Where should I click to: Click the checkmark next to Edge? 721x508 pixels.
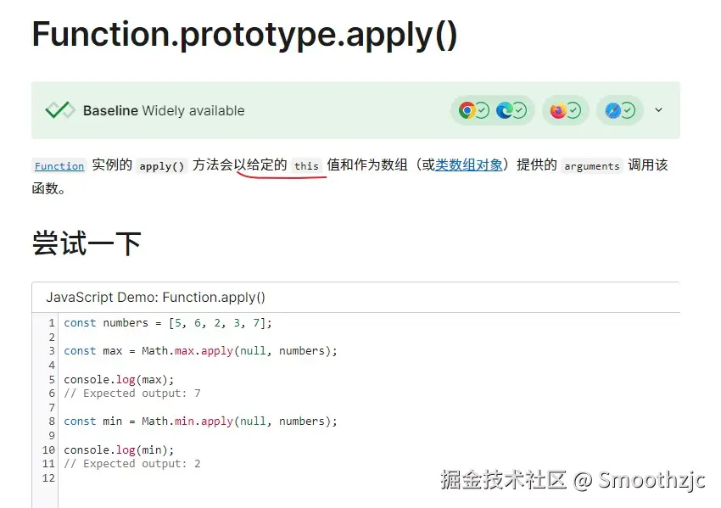[x=519, y=110]
